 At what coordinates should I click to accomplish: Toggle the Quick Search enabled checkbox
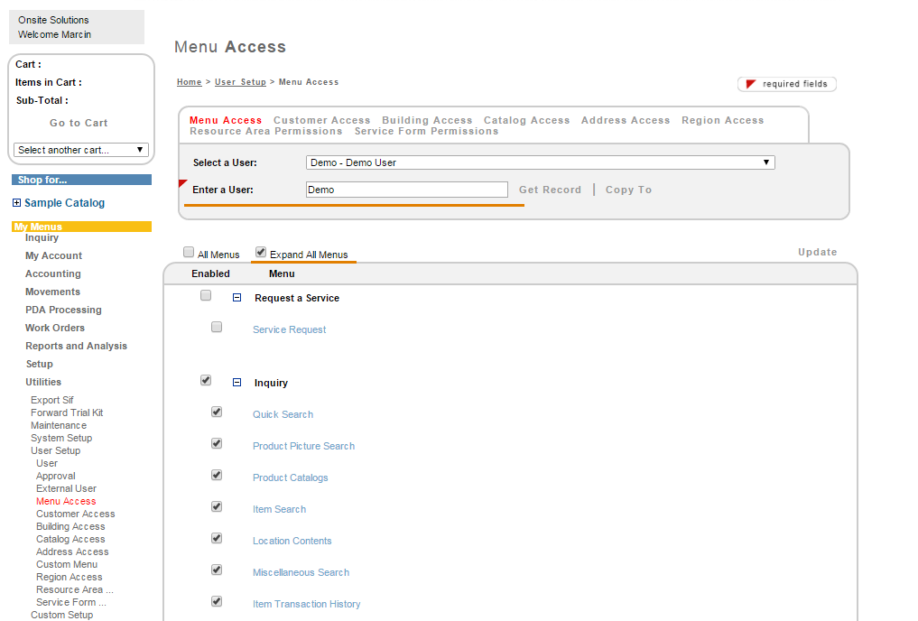click(x=217, y=412)
